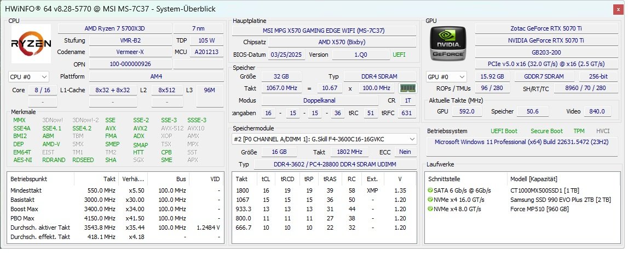Click the 840.0 Video clock value
Viewport: 628px width, 257px height.
[x=597, y=111]
